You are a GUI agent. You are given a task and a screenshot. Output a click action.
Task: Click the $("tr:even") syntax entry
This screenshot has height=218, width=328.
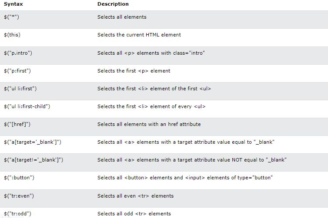click(19, 196)
